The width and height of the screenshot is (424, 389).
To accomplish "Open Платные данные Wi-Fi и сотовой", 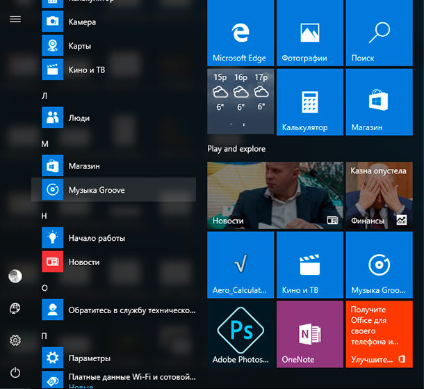I will click(113, 379).
